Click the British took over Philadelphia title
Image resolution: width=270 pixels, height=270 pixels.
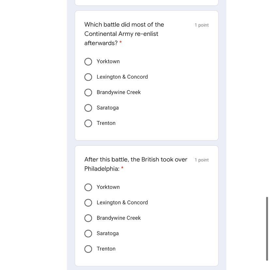coord(136,164)
